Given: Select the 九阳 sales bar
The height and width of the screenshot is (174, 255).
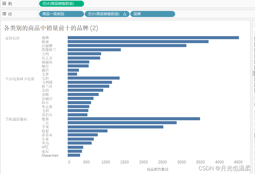Looking at the screenshot, I should pyautogui.click(x=94, y=78).
